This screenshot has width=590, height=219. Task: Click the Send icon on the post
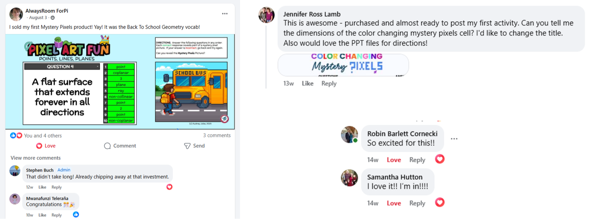coord(187,146)
